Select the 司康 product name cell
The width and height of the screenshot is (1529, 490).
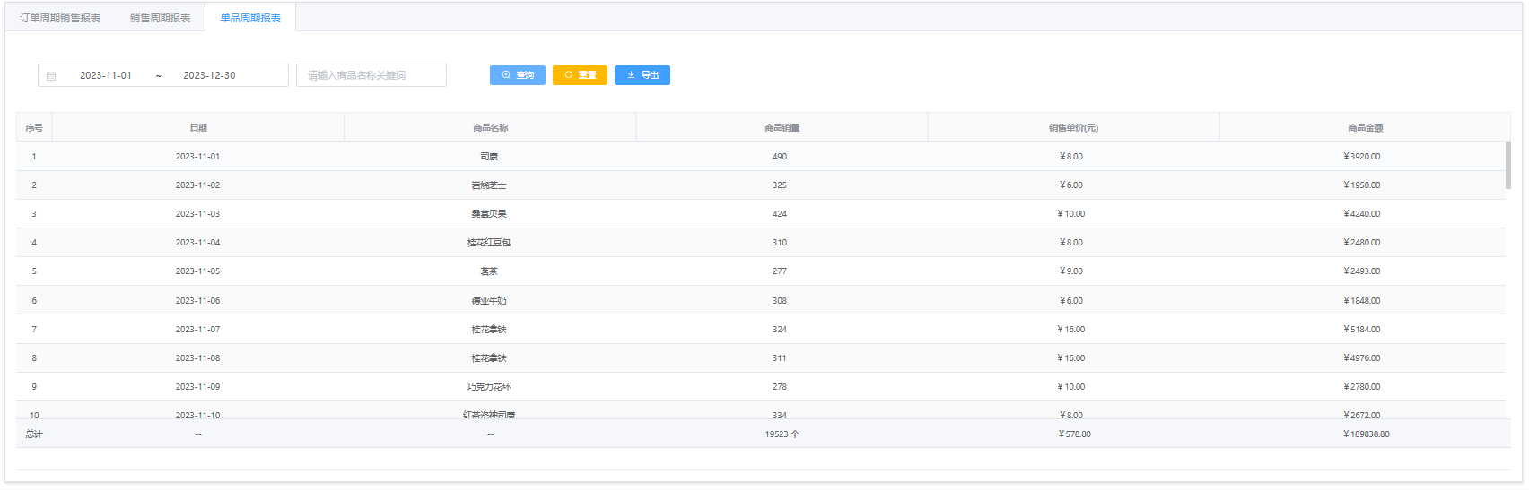click(x=489, y=157)
